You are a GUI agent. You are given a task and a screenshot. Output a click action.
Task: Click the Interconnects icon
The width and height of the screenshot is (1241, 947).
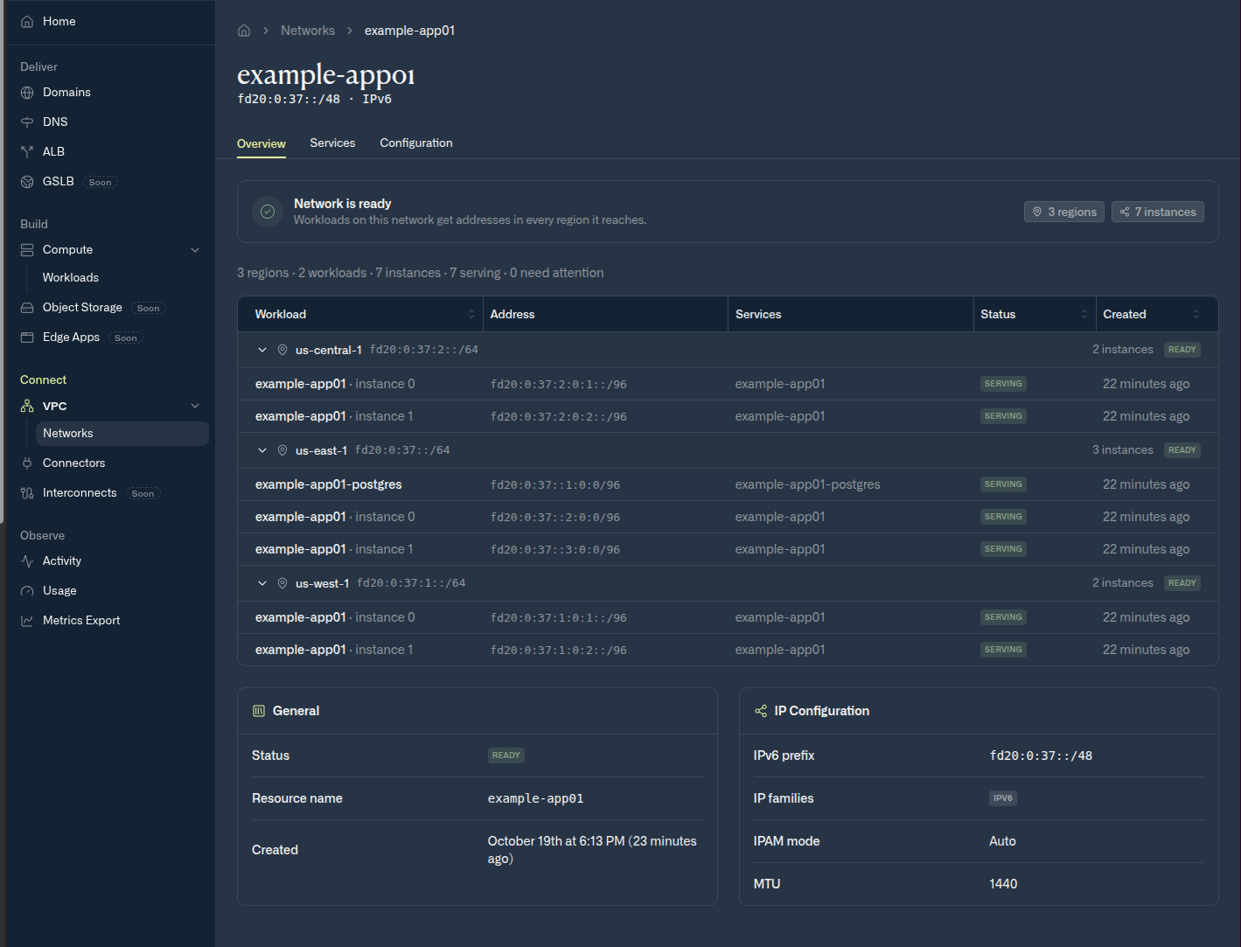pos(27,493)
